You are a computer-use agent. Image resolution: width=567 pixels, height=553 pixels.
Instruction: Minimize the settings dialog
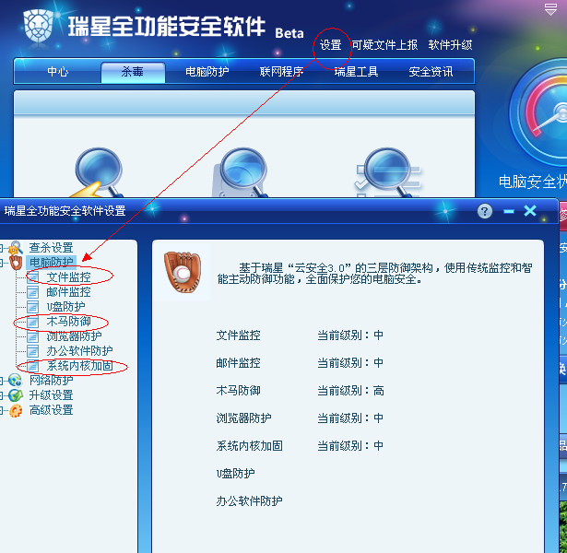508,211
